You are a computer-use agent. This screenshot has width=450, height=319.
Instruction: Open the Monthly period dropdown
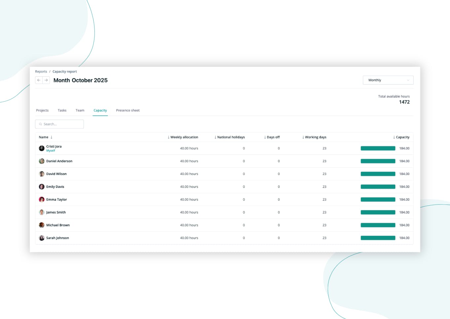pyautogui.click(x=388, y=80)
